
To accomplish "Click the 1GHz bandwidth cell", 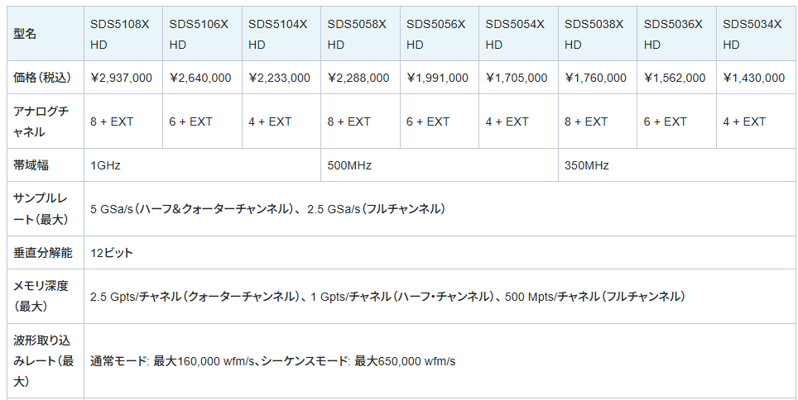I will [x=106, y=165].
